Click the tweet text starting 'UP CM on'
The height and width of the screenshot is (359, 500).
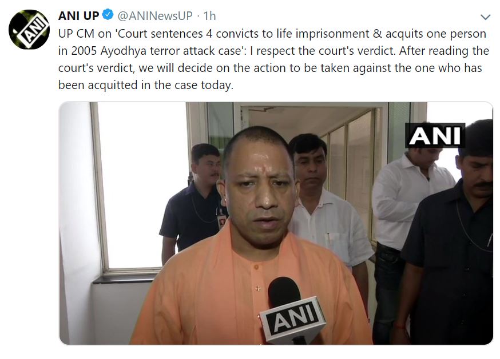pos(273,59)
